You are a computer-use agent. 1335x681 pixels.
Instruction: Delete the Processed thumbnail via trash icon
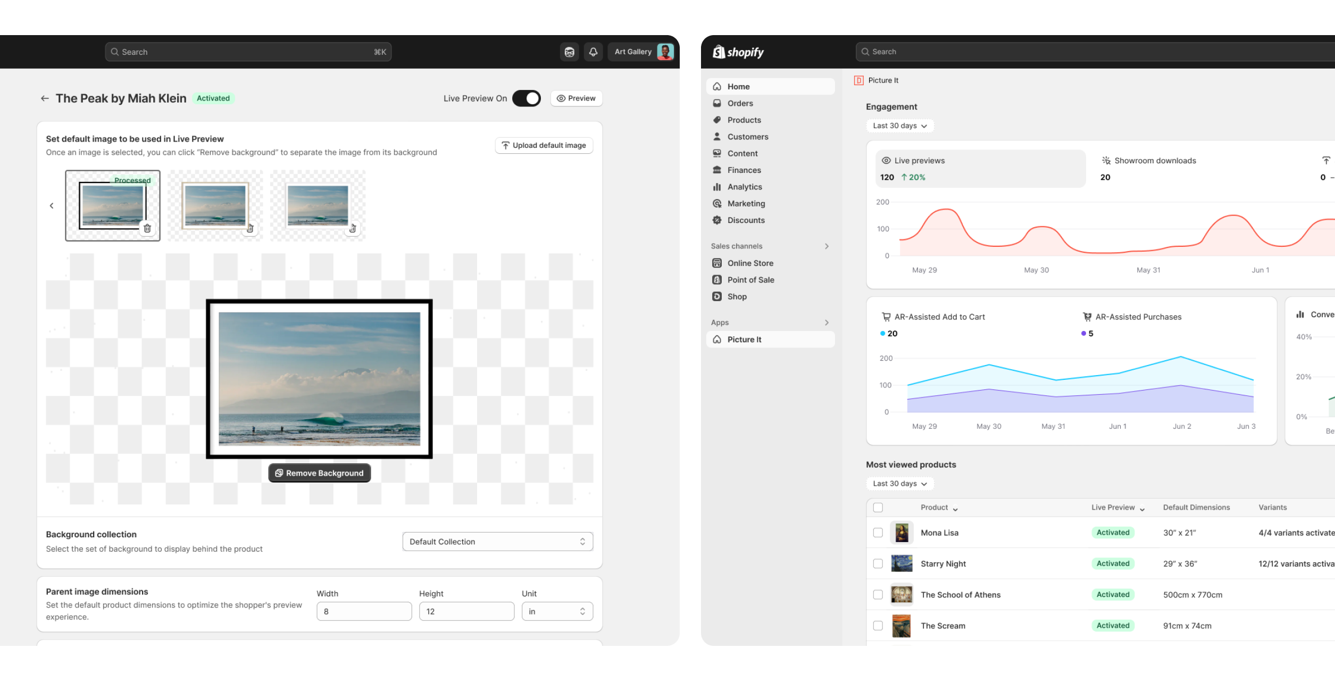[x=147, y=228]
